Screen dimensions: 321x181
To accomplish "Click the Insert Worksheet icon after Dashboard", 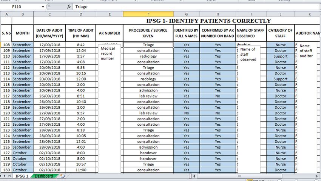I will pos(62,176).
